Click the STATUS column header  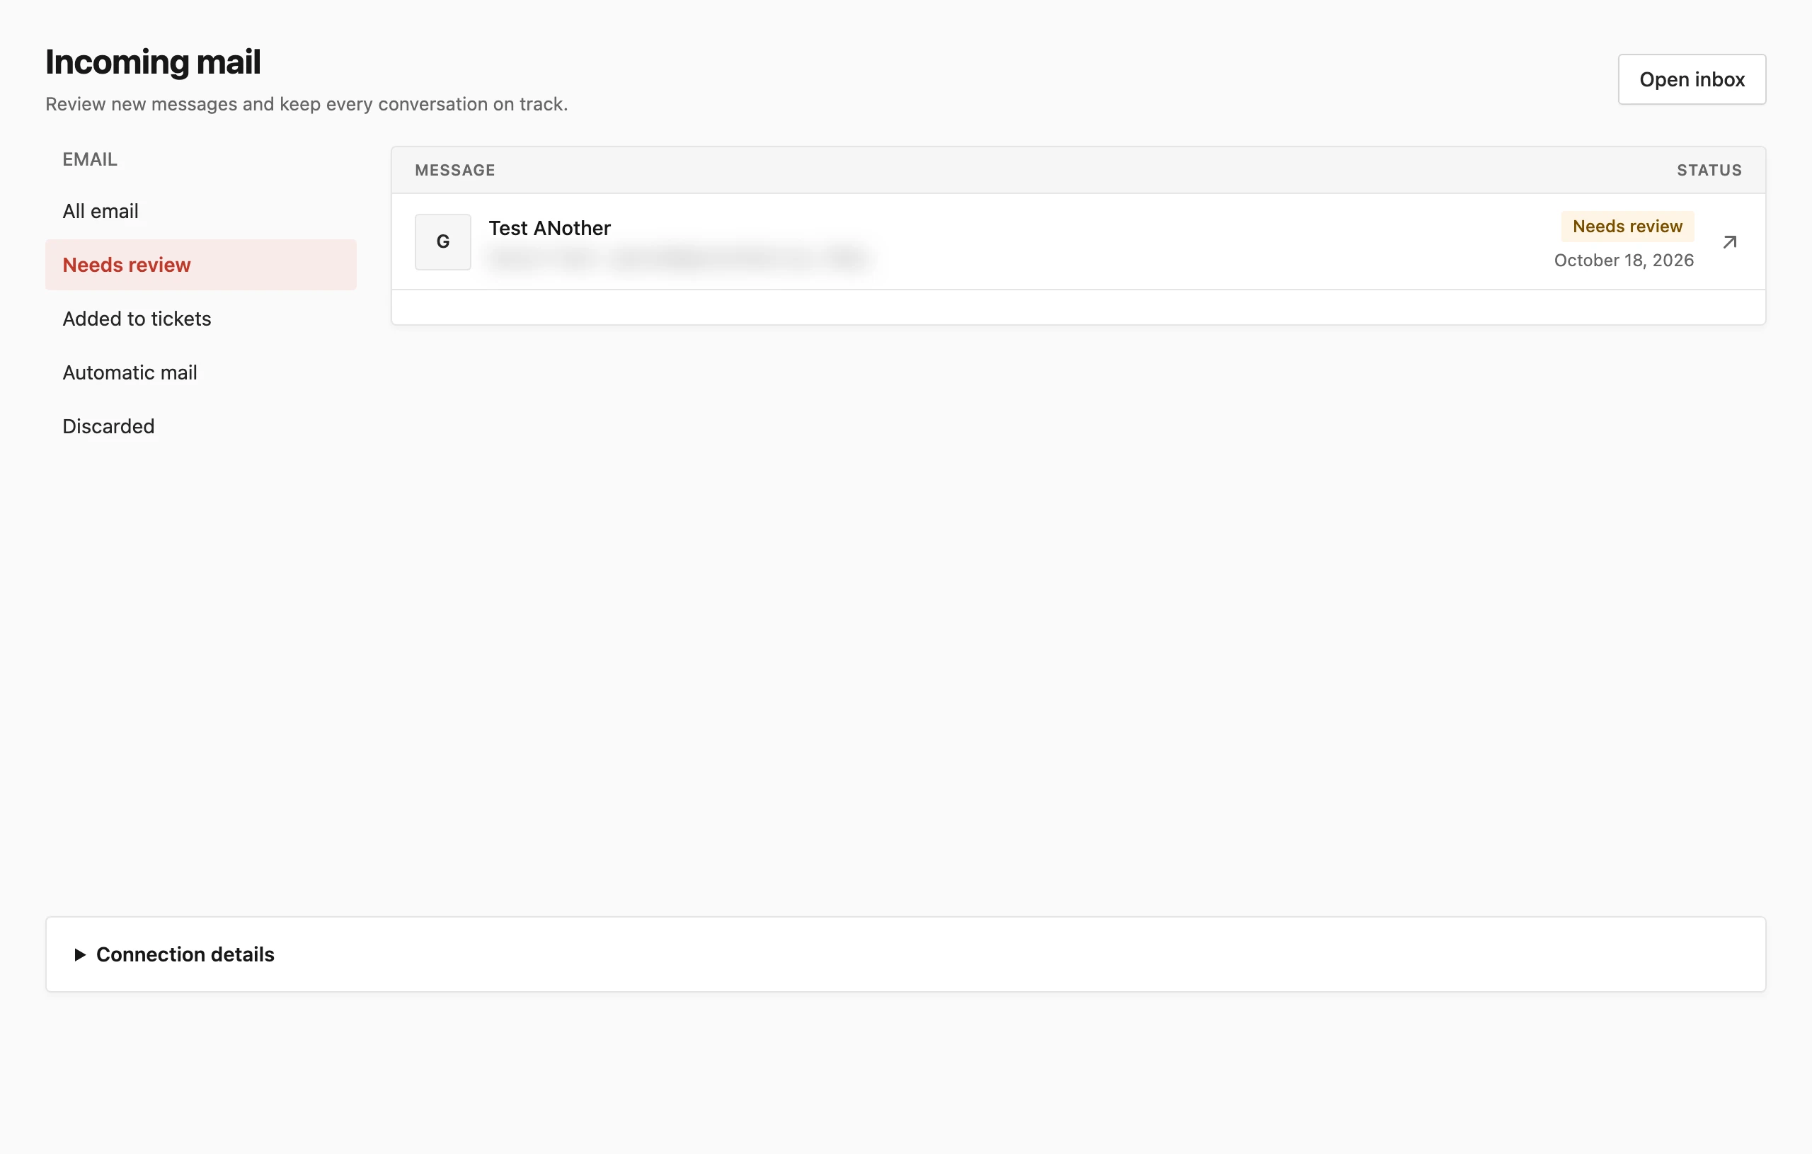[x=1709, y=170]
